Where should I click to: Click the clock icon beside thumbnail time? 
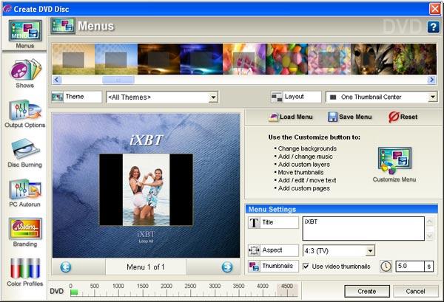pyautogui.click(x=386, y=266)
